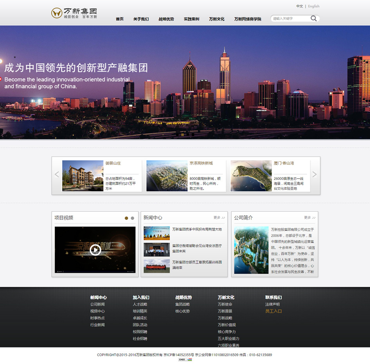Switch the site language to English
This screenshot has height=364, width=370.
(314, 6)
